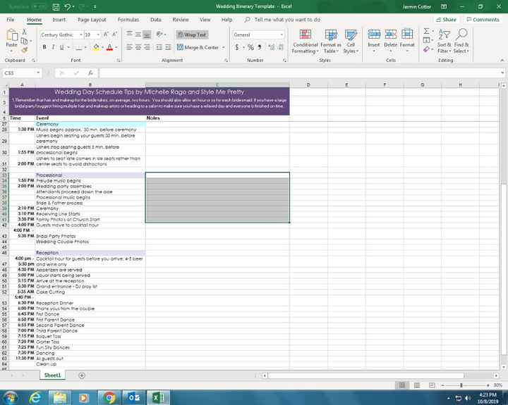This screenshot has height=405, width=508.
Task: Open Conditional Formatting menu
Action: click(306, 42)
